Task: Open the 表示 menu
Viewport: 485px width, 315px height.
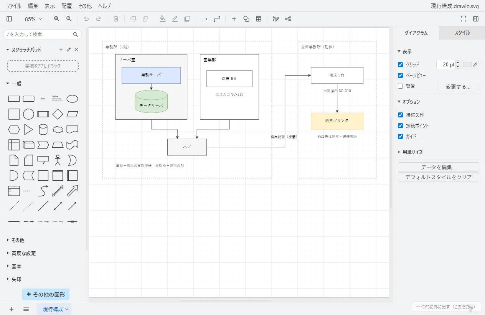Action: 49,6
